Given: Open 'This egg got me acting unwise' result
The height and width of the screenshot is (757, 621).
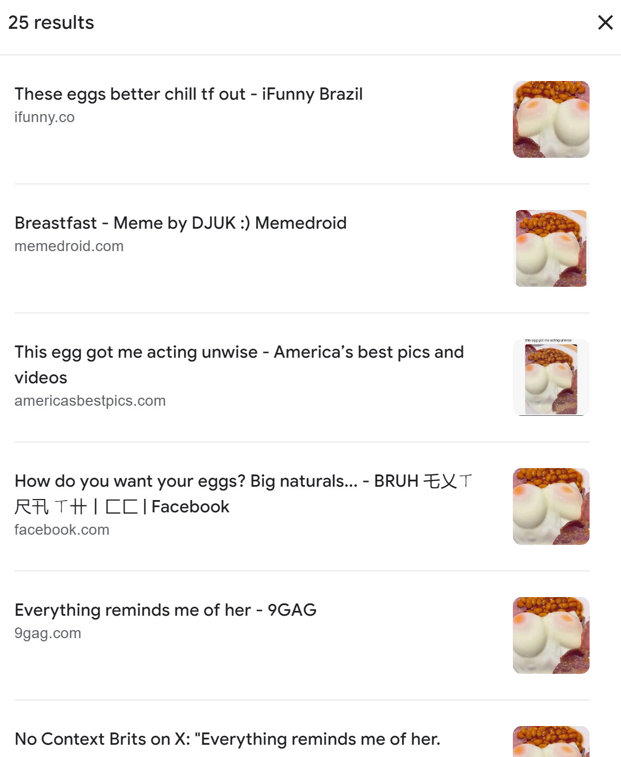Looking at the screenshot, I should point(239,365).
